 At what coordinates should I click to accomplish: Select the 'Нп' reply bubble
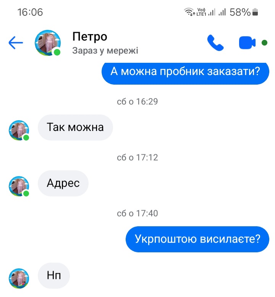click(x=54, y=276)
